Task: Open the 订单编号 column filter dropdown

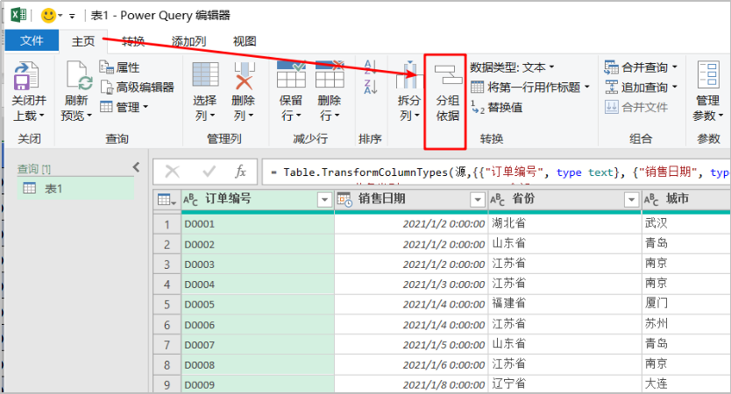Action: 324,200
